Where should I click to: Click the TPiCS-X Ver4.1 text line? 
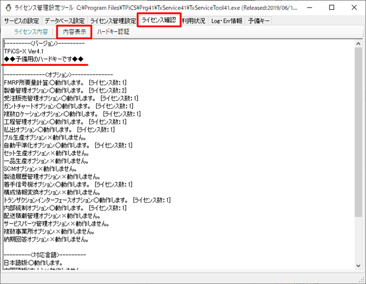tap(24, 51)
